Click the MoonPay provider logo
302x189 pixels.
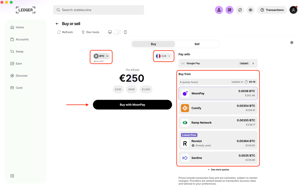pyautogui.click(x=185, y=93)
